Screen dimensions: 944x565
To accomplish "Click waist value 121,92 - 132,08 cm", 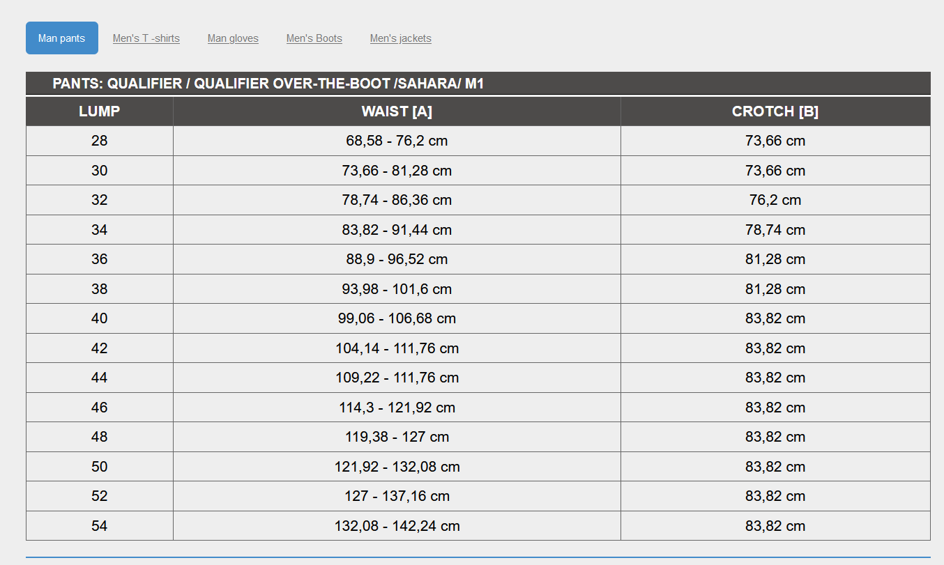I will tap(397, 467).
